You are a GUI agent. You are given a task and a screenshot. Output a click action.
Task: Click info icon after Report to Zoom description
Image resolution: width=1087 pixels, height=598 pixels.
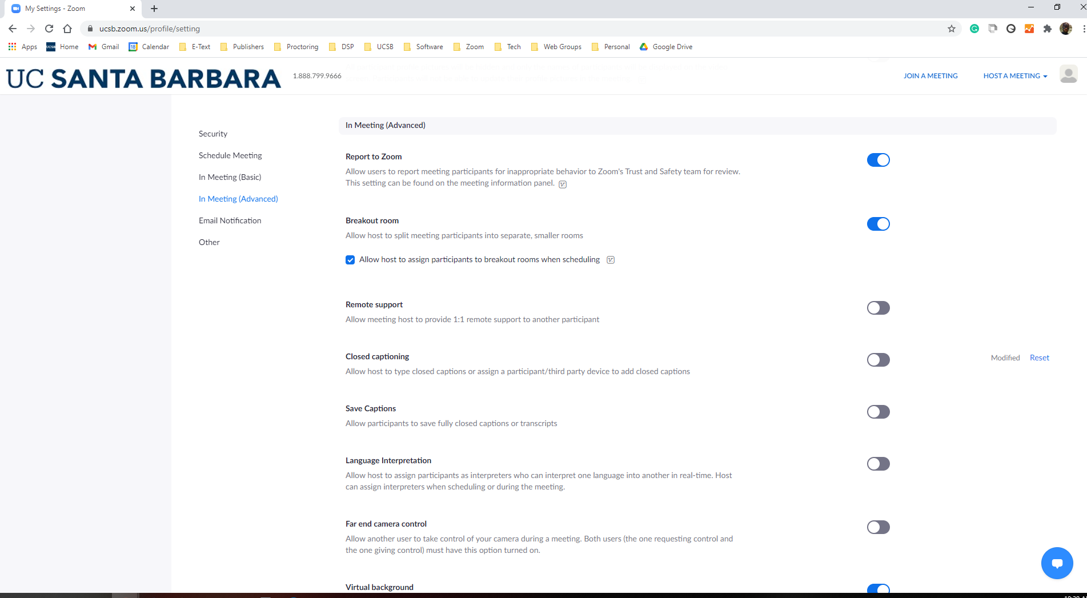pos(563,184)
